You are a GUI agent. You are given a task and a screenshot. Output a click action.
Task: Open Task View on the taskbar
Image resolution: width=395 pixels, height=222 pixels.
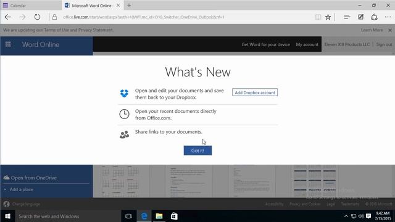129,216
